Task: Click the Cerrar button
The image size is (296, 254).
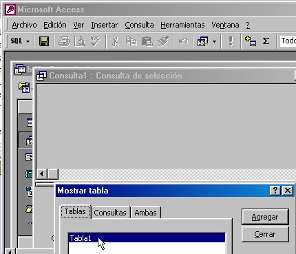Action: [265, 234]
